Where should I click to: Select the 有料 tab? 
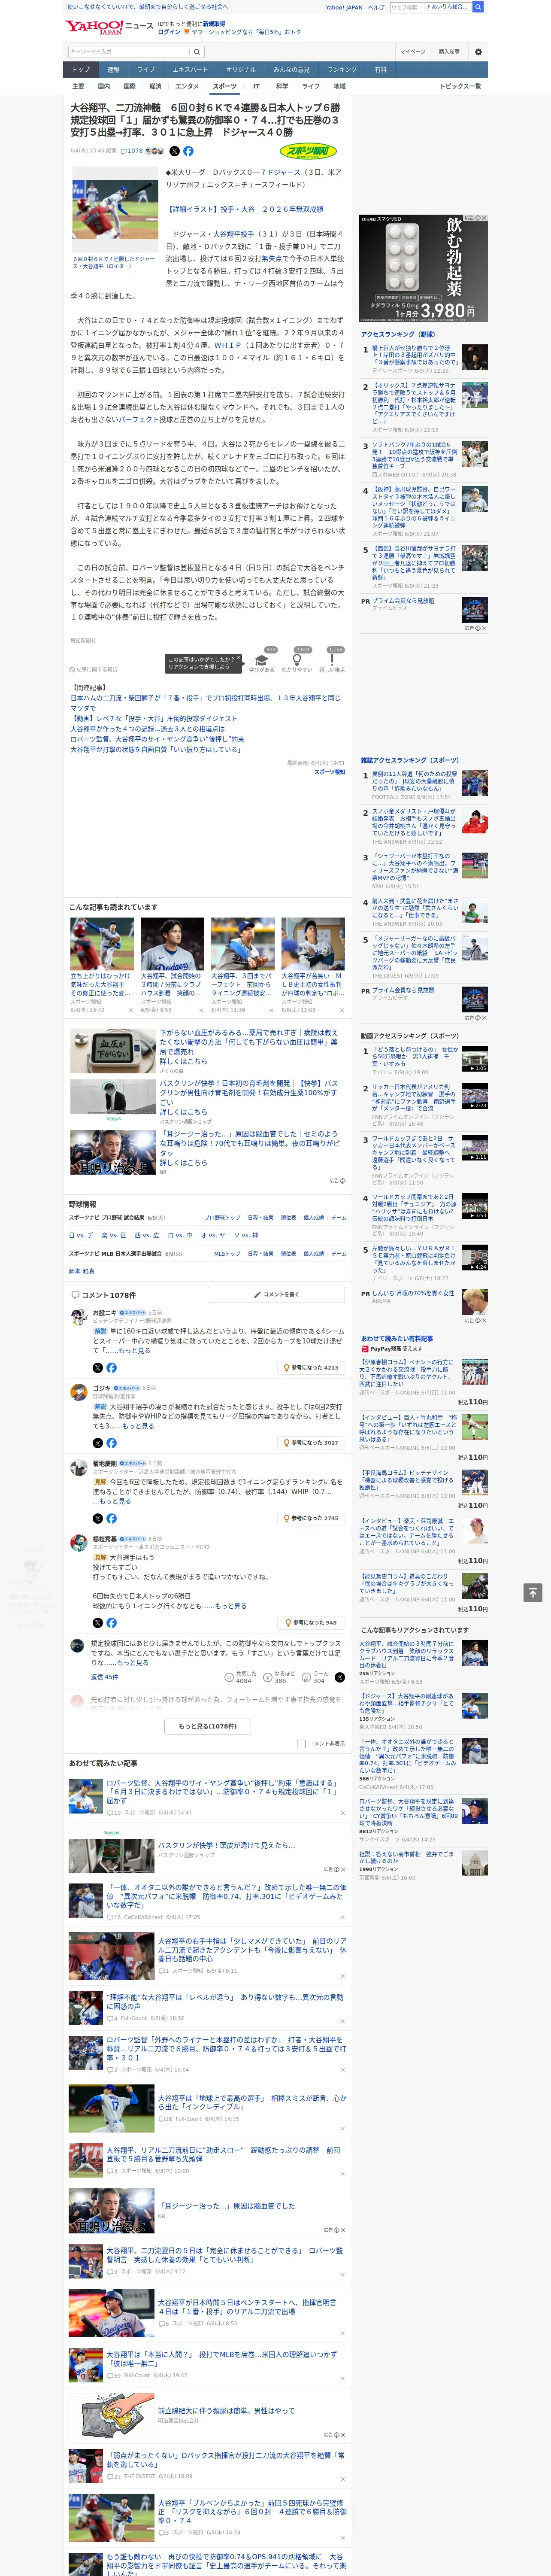[381, 70]
